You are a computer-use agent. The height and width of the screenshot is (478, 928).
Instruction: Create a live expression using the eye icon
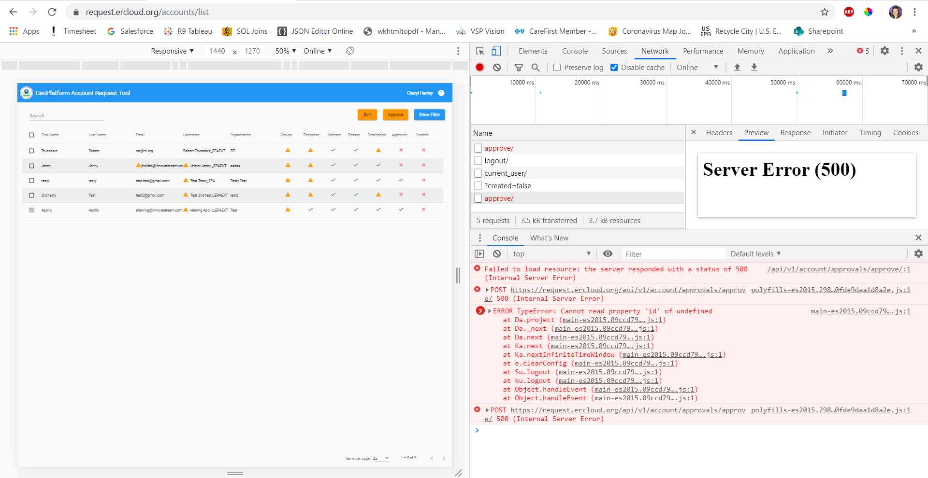[608, 253]
